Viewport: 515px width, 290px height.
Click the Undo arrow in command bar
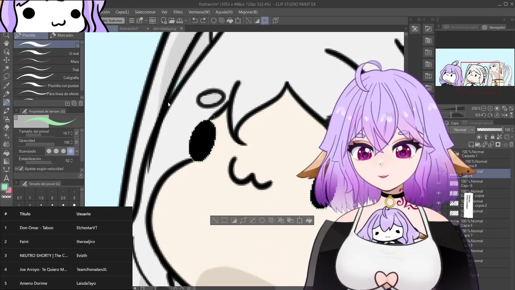click(195, 21)
